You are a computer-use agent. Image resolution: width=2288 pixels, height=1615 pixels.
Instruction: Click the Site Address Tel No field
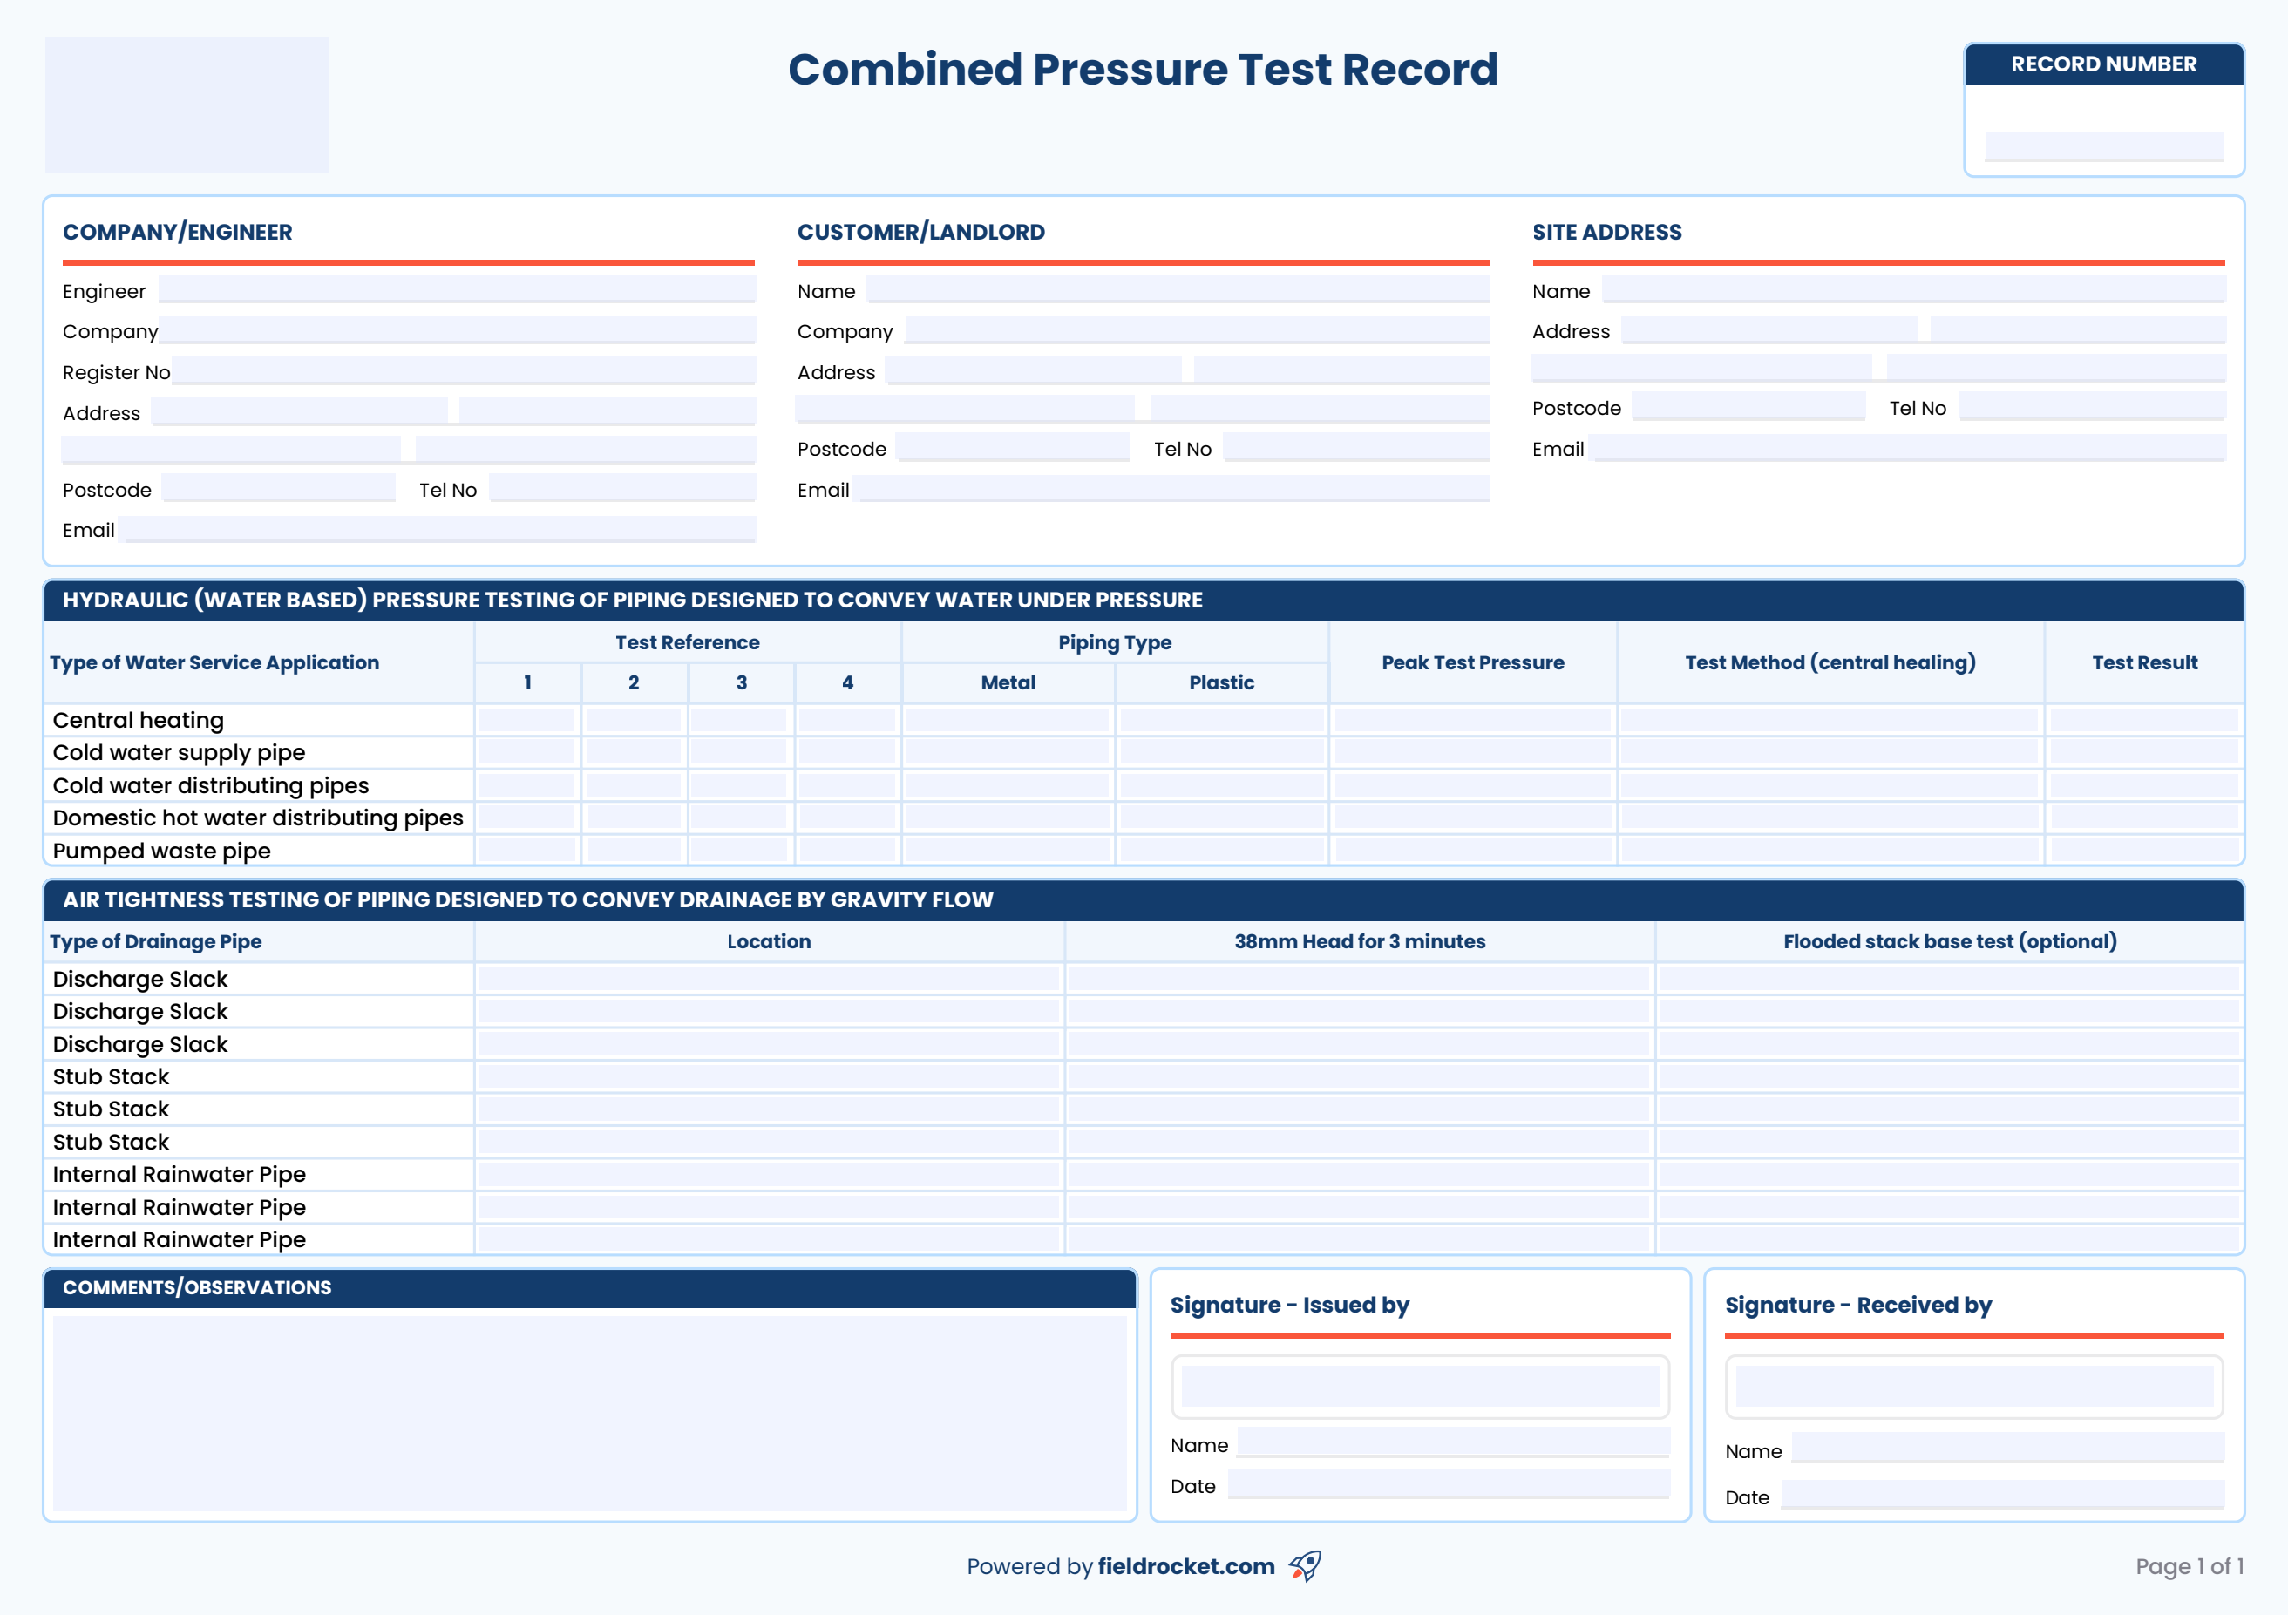pyautogui.click(x=2092, y=406)
